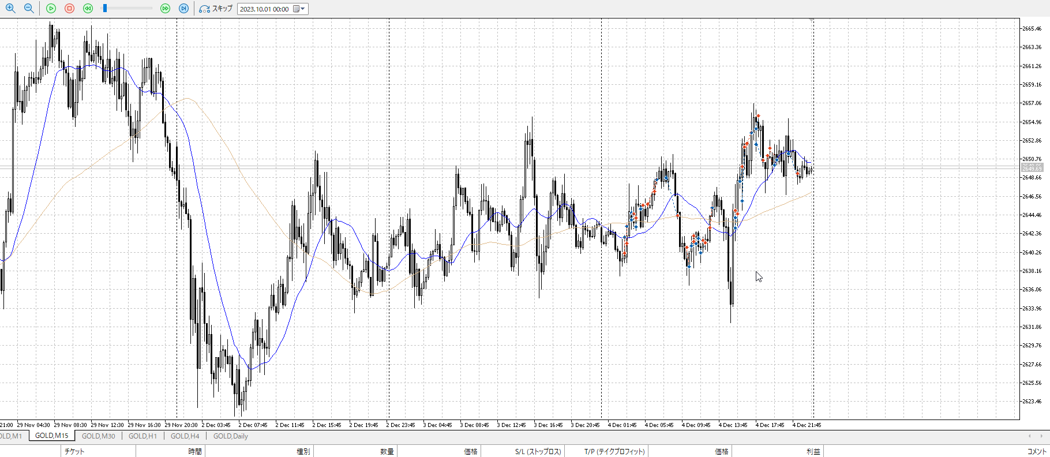This screenshot has width=1050, height=457.
Task: Click the zoom out magnifier icon
Action: pyautogui.click(x=28, y=9)
